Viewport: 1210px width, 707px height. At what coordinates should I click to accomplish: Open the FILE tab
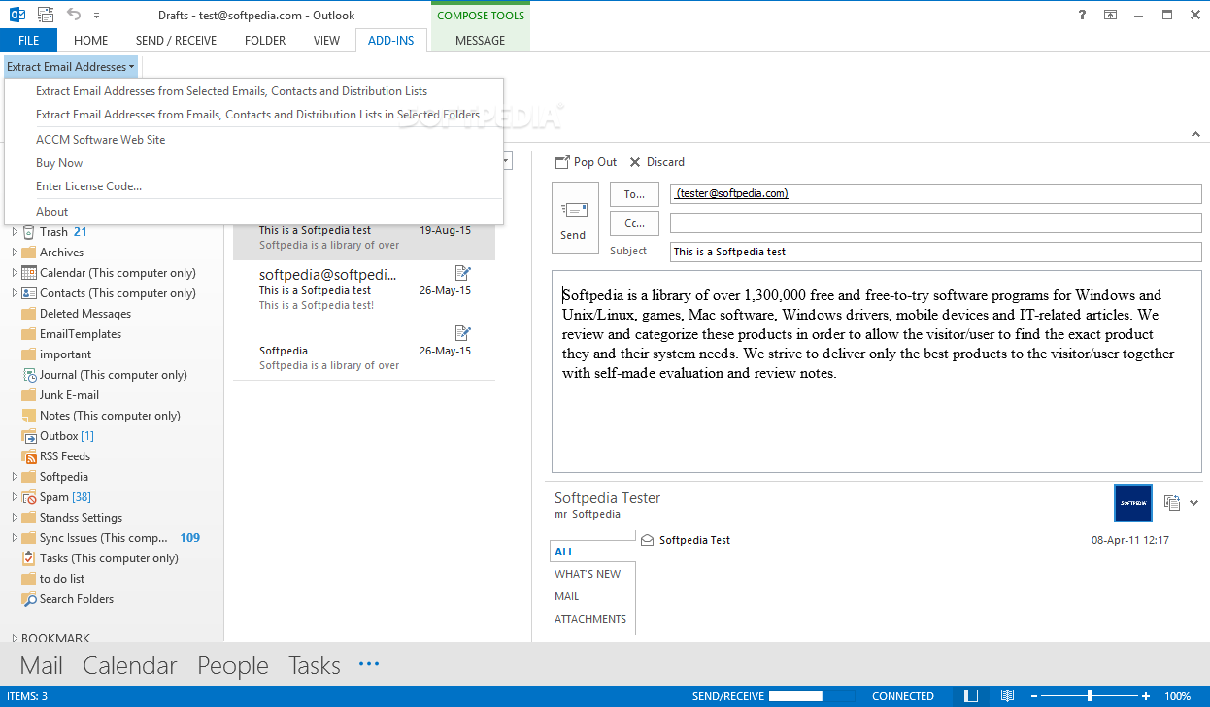pos(29,41)
